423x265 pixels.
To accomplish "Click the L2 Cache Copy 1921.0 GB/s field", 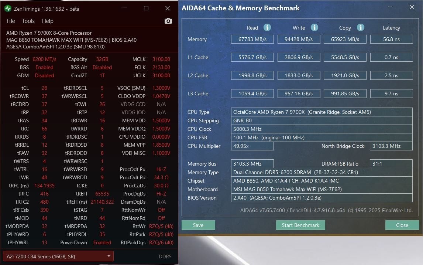I will tap(345, 75).
